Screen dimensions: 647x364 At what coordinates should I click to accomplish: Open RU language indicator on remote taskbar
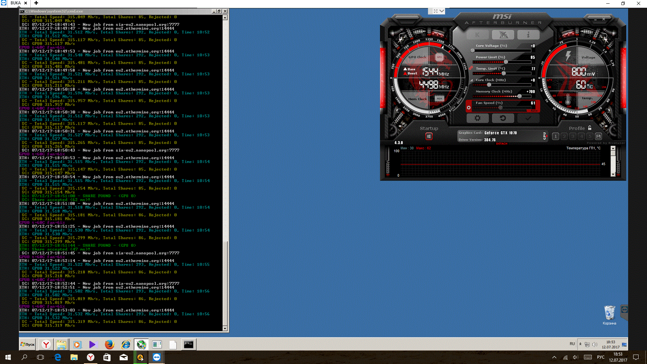click(x=572, y=344)
